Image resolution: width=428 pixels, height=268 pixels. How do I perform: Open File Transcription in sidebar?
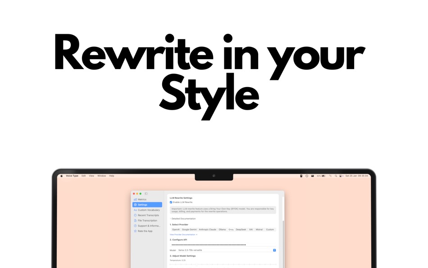[147, 221]
